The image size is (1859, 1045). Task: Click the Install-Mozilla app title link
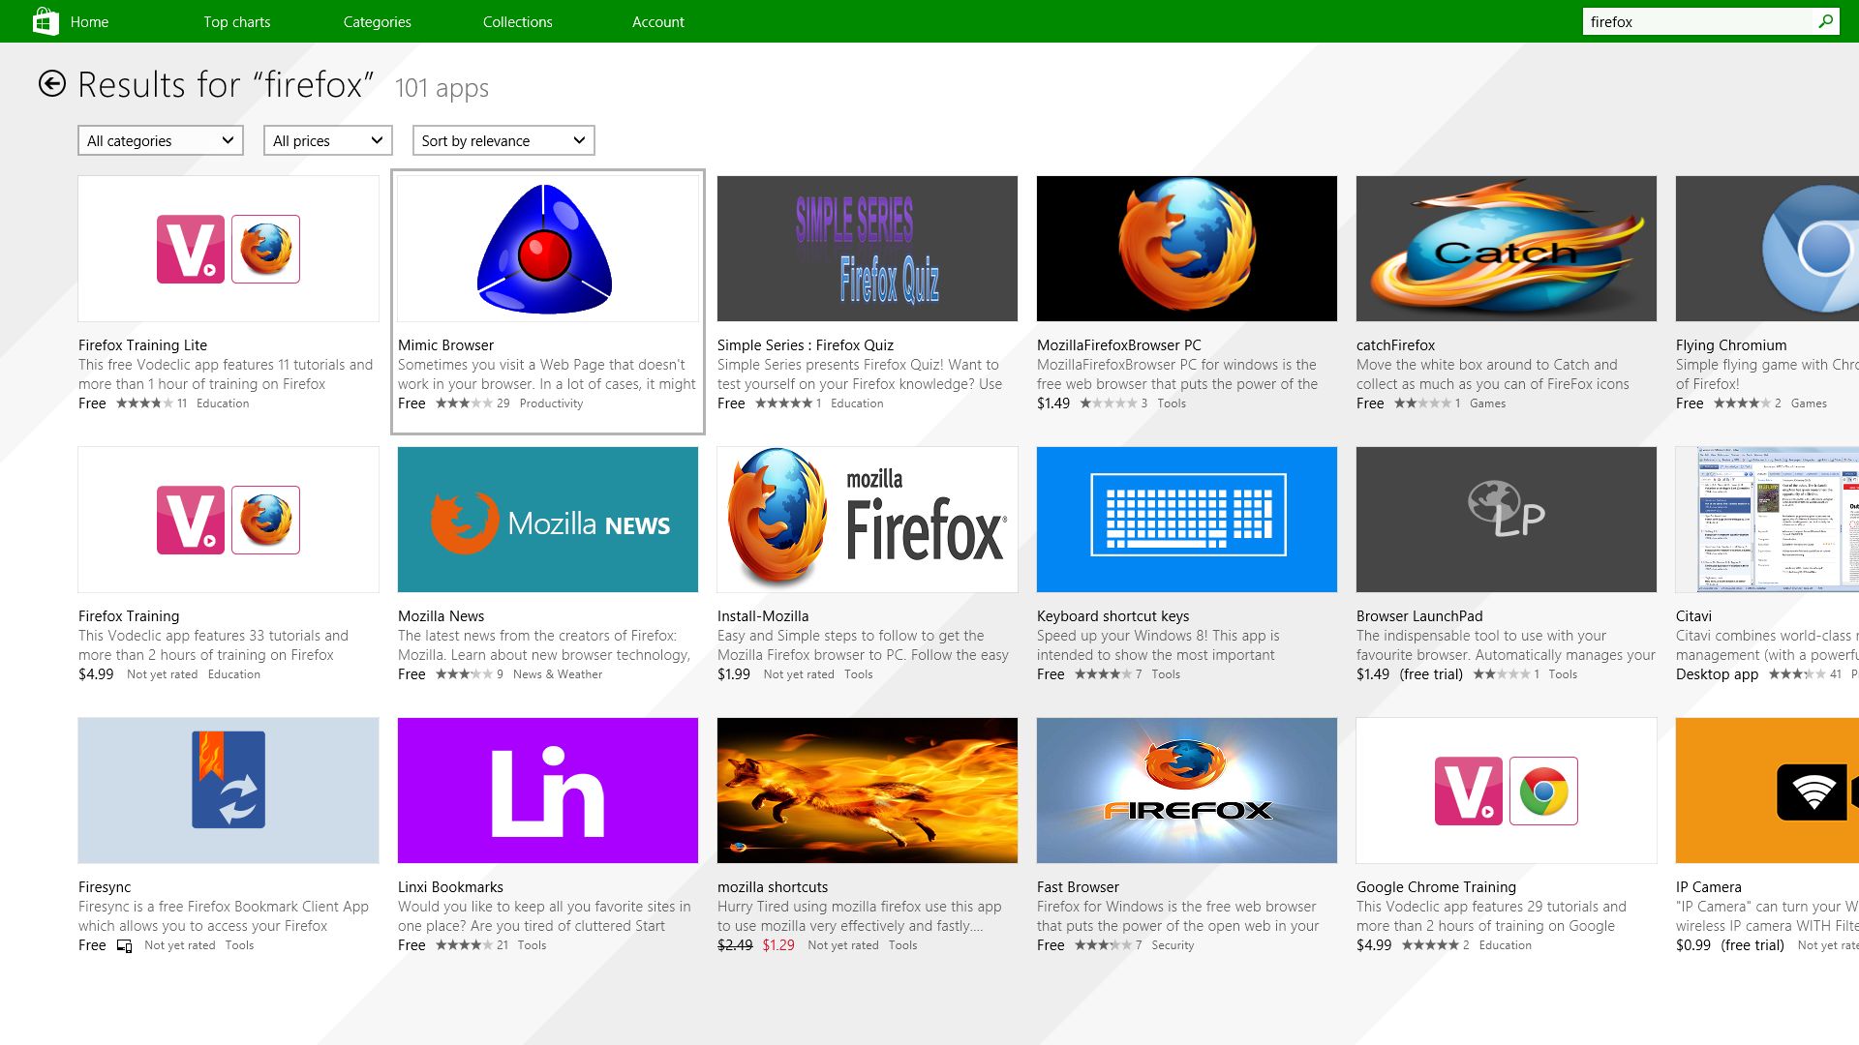[762, 616]
